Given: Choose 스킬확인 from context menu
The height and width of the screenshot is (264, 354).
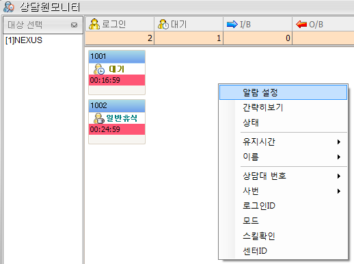Looking at the screenshot, I should pyautogui.click(x=283, y=236).
